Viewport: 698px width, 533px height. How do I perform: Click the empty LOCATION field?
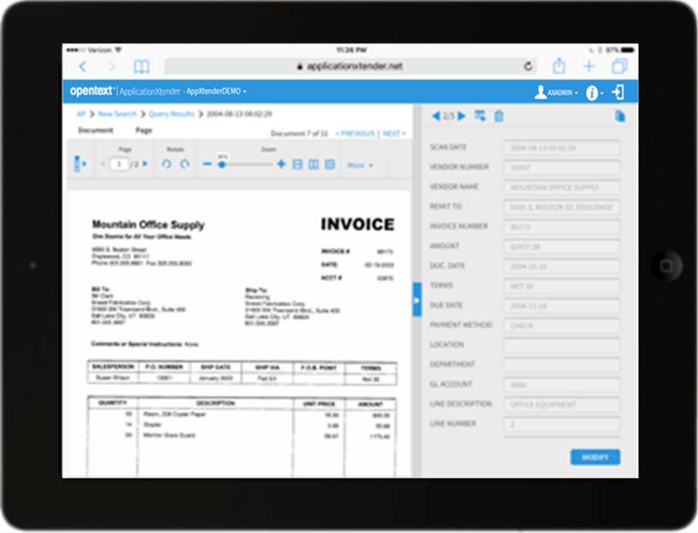point(562,345)
